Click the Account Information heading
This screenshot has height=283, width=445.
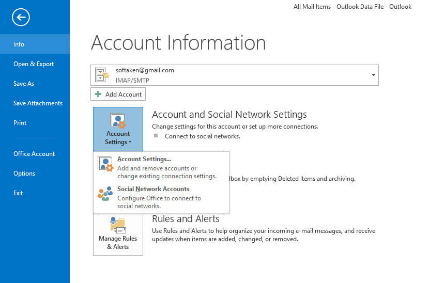(178, 43)
